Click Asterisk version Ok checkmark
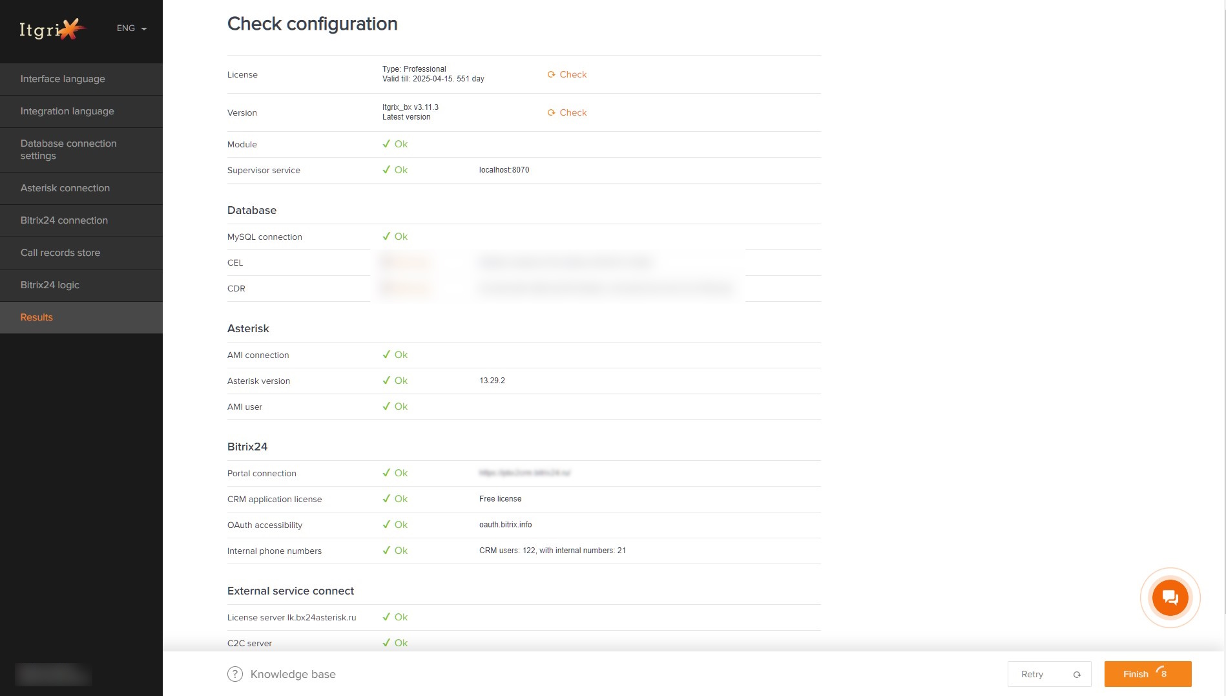This screenshot has width=1226, height=696. coord(386,381)
